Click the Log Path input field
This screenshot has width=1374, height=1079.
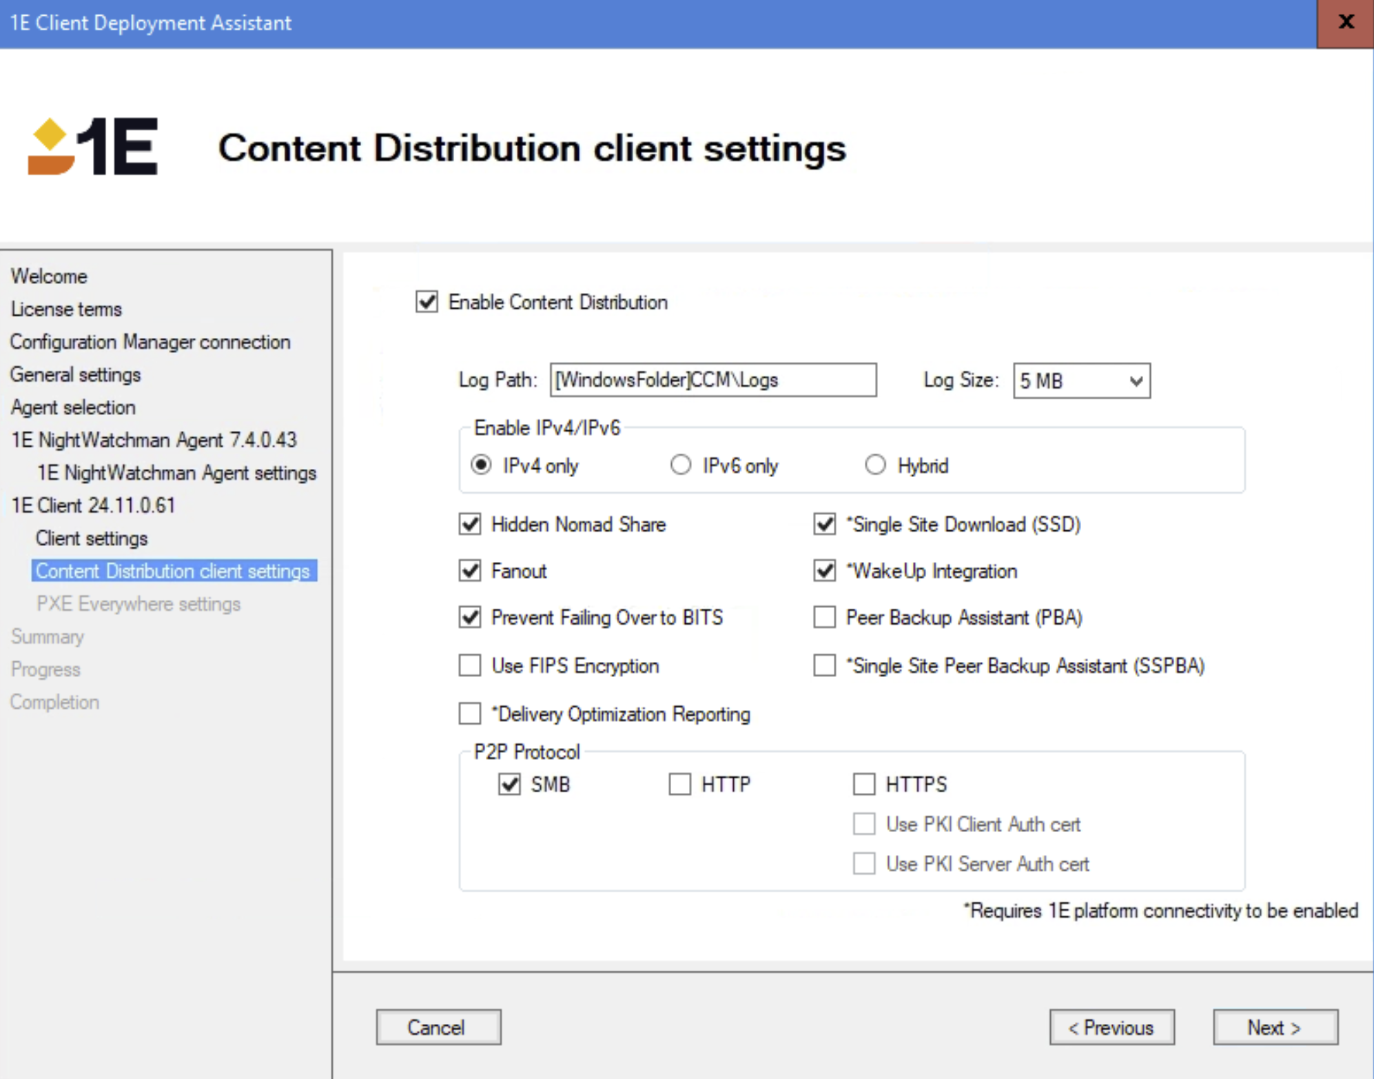click(x=713, y=380)
